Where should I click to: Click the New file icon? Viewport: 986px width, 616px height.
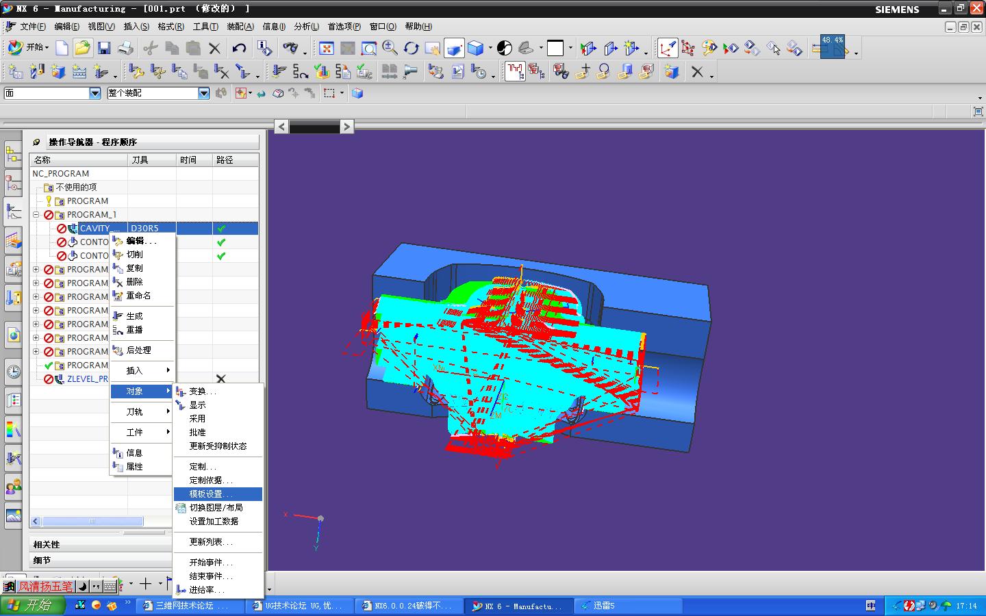pyautogui.click(x=62, y=48)
